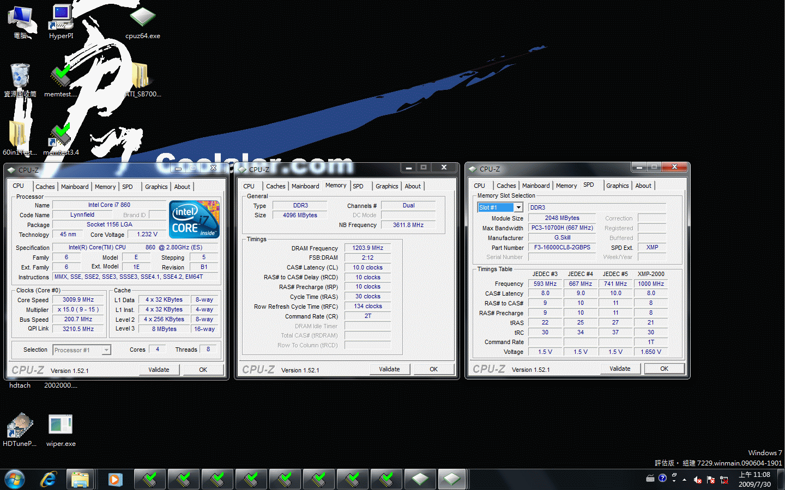This screenshot has width=785, height=490.
Task: Click Validate in the Memory timings window
Action: (x=389, y=369)
